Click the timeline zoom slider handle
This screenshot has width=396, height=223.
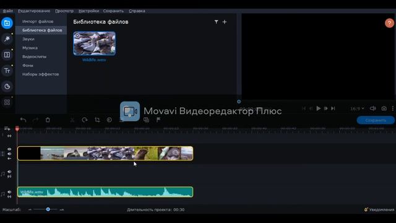(48, 209)
